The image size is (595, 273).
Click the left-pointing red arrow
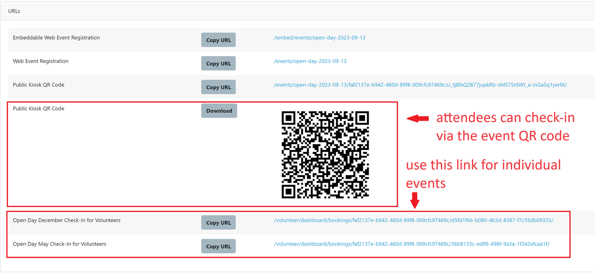(x=417, y=118)
